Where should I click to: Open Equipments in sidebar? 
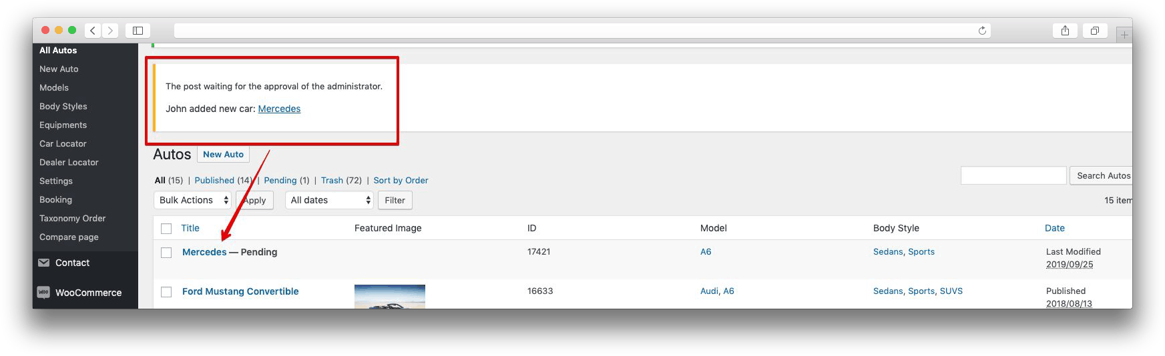(x=63, y=125)
